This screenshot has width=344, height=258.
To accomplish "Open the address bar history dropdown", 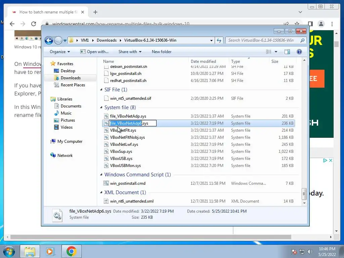I will tap(211, 40).
